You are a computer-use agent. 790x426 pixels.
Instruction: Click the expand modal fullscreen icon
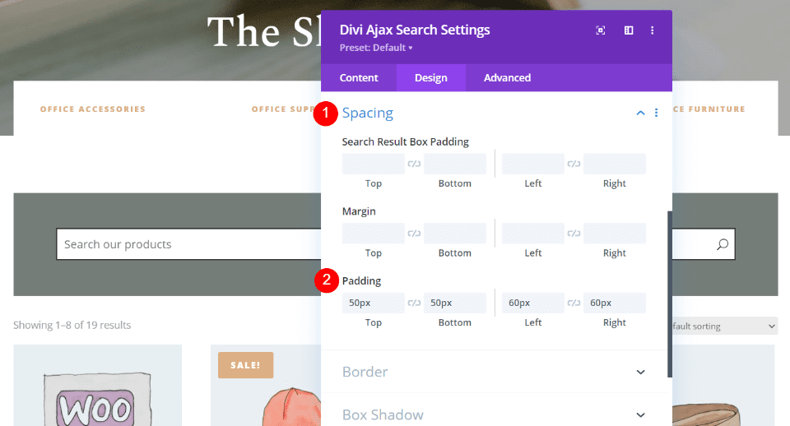pyautogui.click(x=601, y=30)
